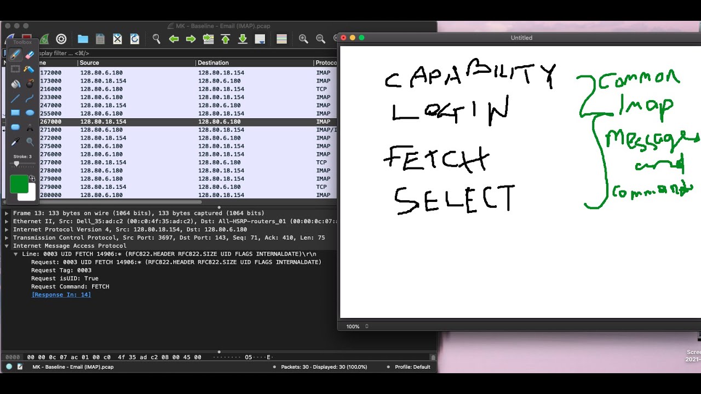
Task: Click the bomb clear-canvas icon
Action: click(x=30, y=84)
